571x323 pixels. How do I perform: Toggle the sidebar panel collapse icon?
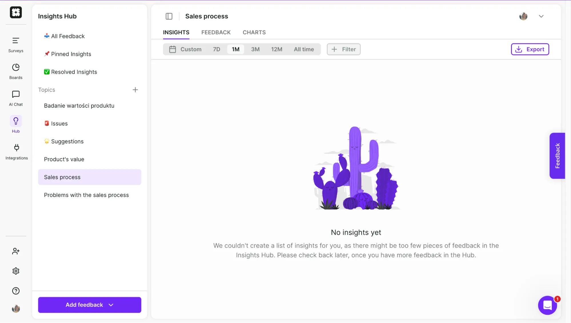169,16
